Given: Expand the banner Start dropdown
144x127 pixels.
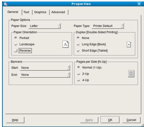Looking at the screenshot, I should [45, 68].
